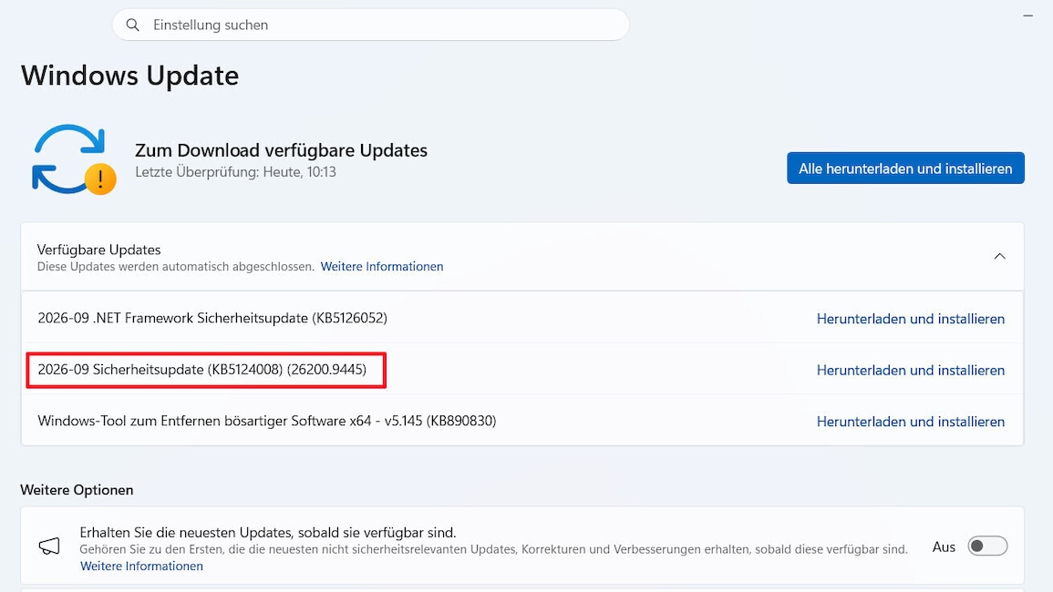Click the Weitere Optionen heading
This screenshot has width=1053, height=592.
[x=77, y=490]
